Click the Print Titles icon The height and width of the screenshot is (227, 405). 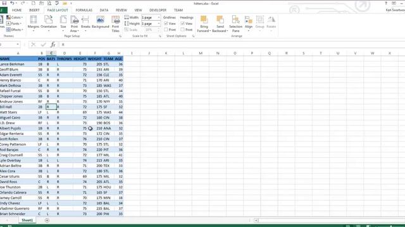[x=115, y=20]
